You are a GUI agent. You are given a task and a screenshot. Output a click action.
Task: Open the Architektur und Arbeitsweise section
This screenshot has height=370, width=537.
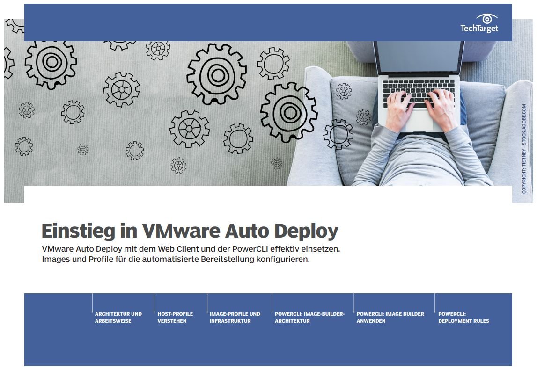point(118,317)
